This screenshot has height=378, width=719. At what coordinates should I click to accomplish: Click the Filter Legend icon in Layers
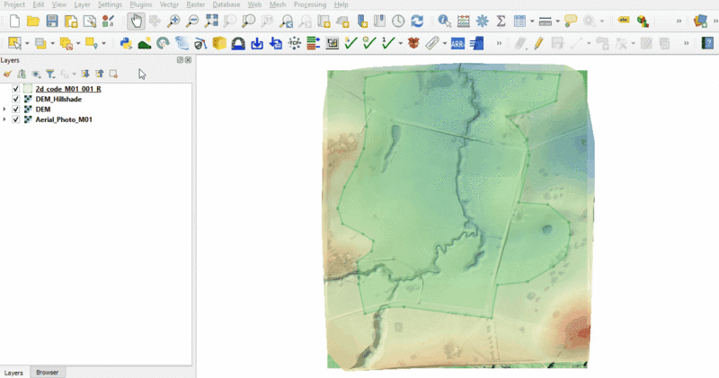(50, 75)
